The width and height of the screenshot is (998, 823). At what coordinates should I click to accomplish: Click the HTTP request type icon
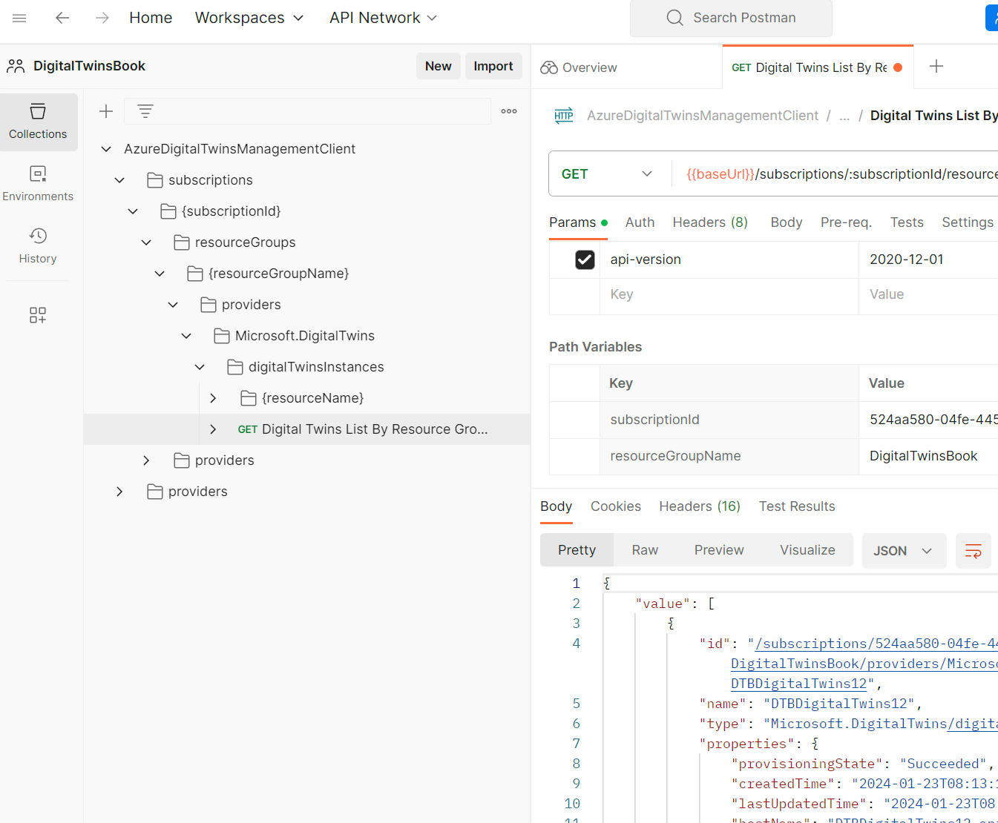click(564, 116)
